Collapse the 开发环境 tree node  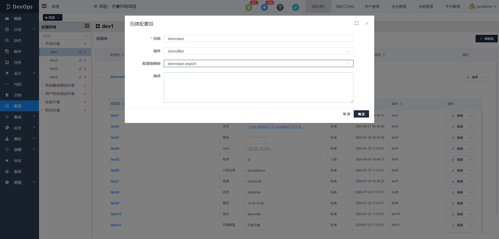tap(42, 44)
